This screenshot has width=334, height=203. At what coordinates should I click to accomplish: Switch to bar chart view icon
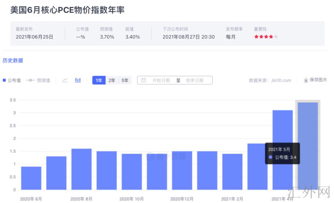coord(78,80)
